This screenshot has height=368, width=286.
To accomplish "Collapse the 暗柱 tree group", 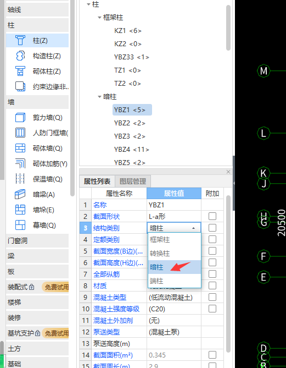I will click(99, 97).
